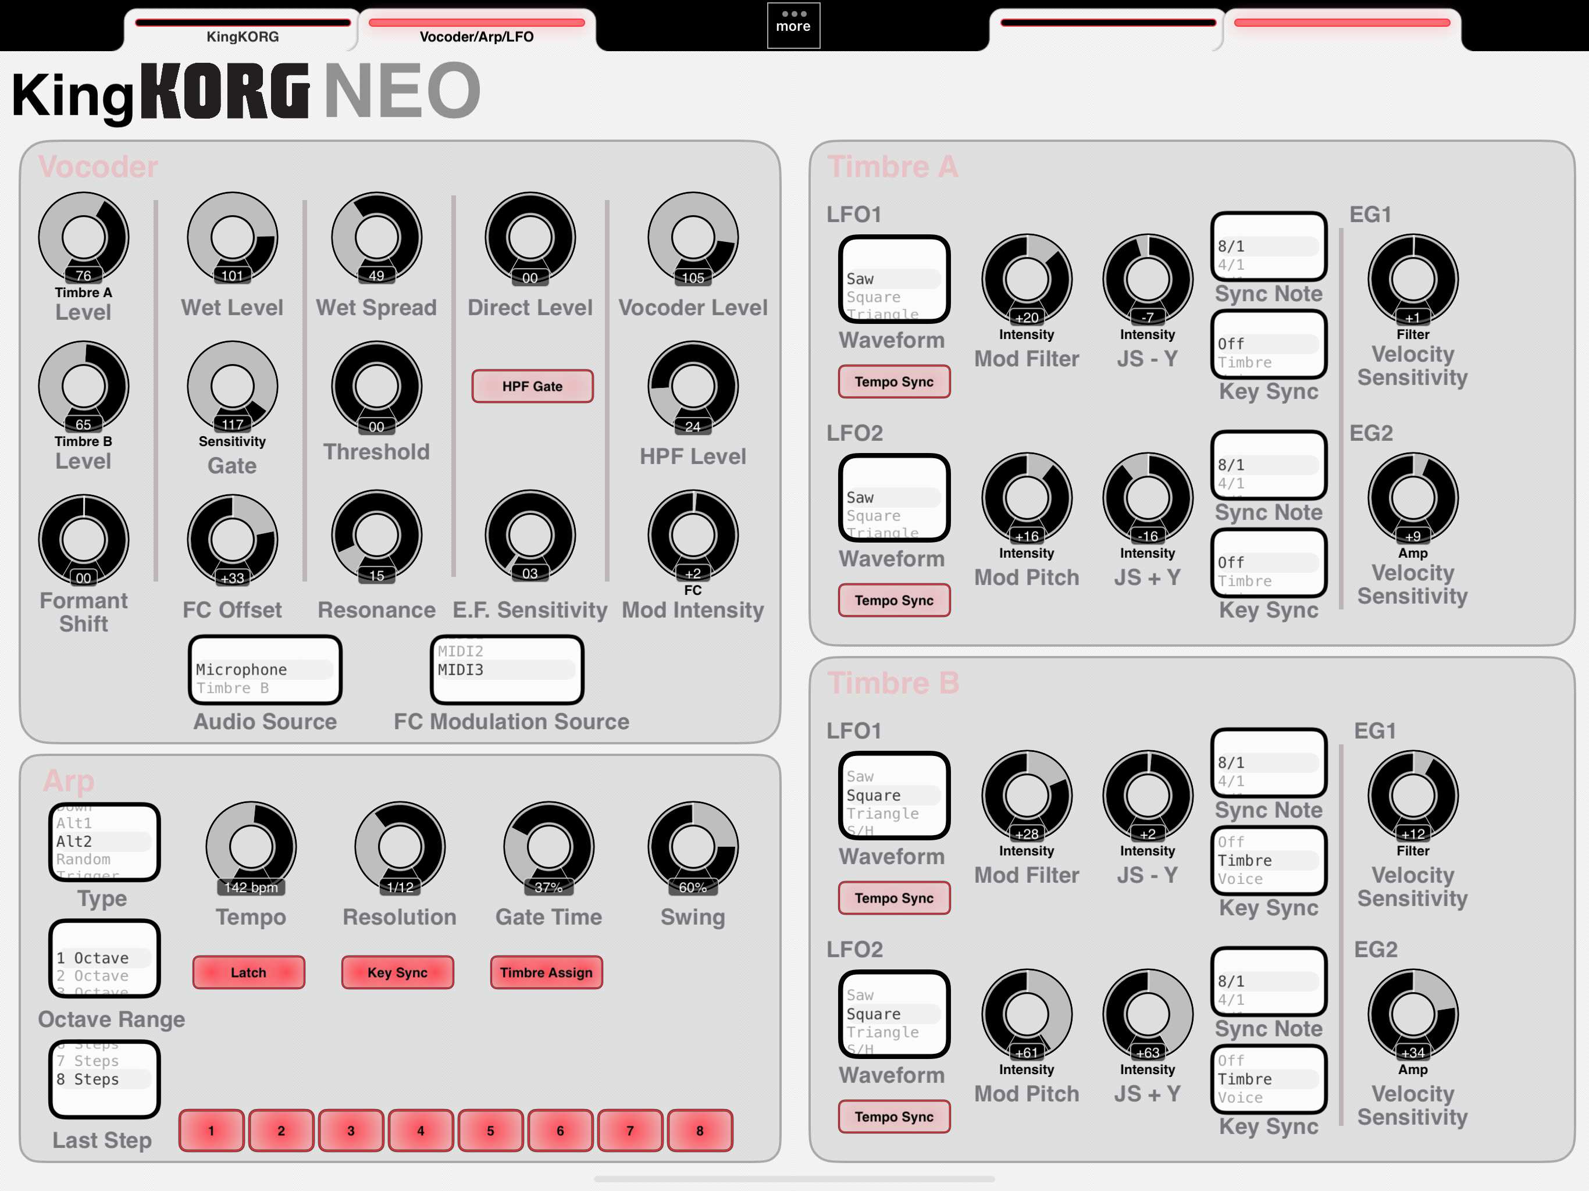Open Timbre B LFO1 Key Sync picker
Screen dimensions: 1589x1191
1269,861
